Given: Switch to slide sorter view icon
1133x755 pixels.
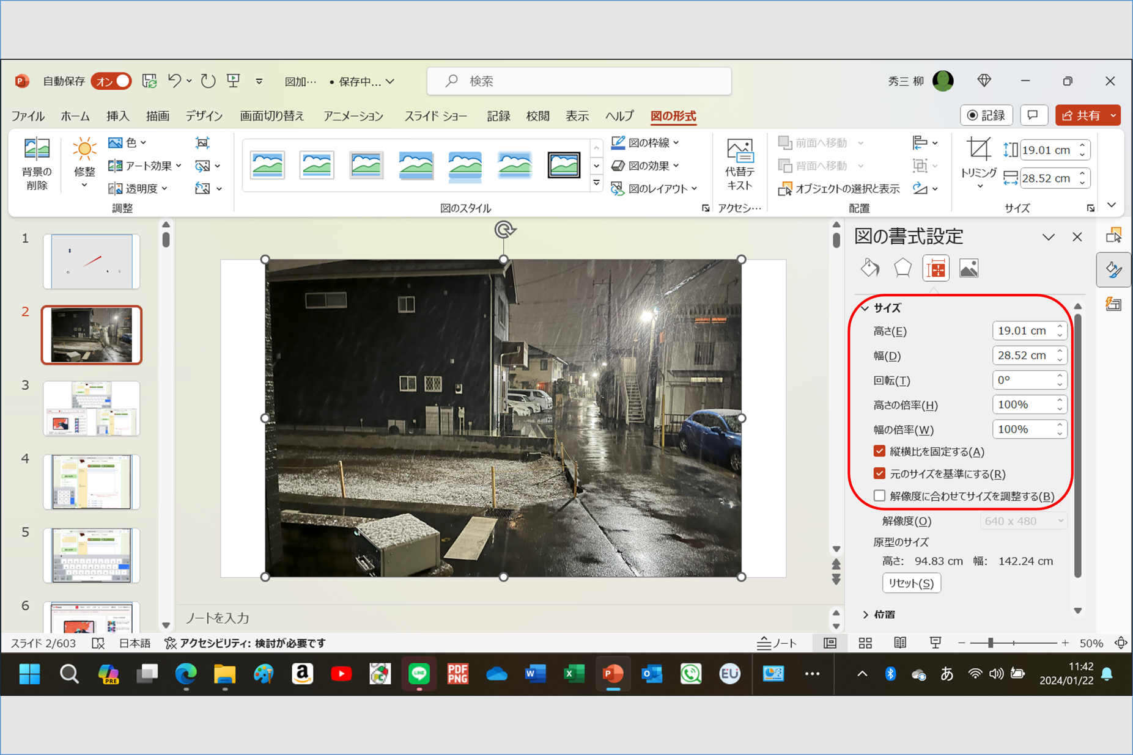Looking at the screenshot, I should [865, 643].
